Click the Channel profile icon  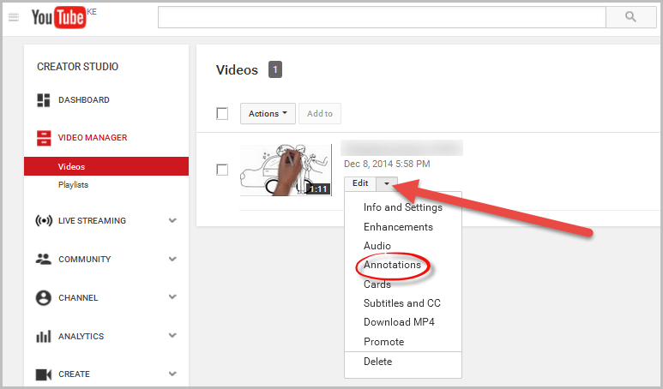tap(44, 298)
